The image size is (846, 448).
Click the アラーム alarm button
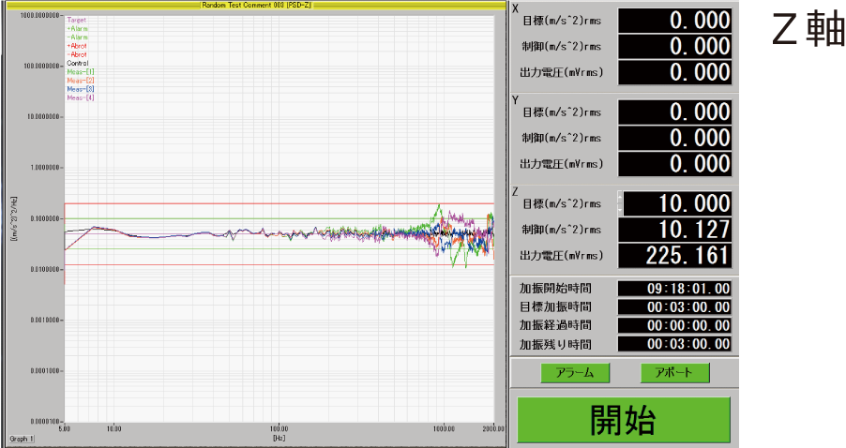[x=575, y=372]
